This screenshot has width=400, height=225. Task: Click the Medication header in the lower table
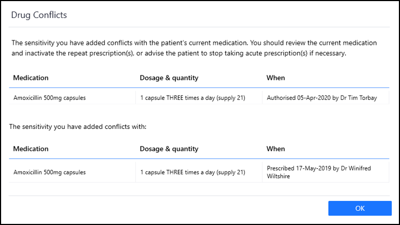click(x=31, y=149)
